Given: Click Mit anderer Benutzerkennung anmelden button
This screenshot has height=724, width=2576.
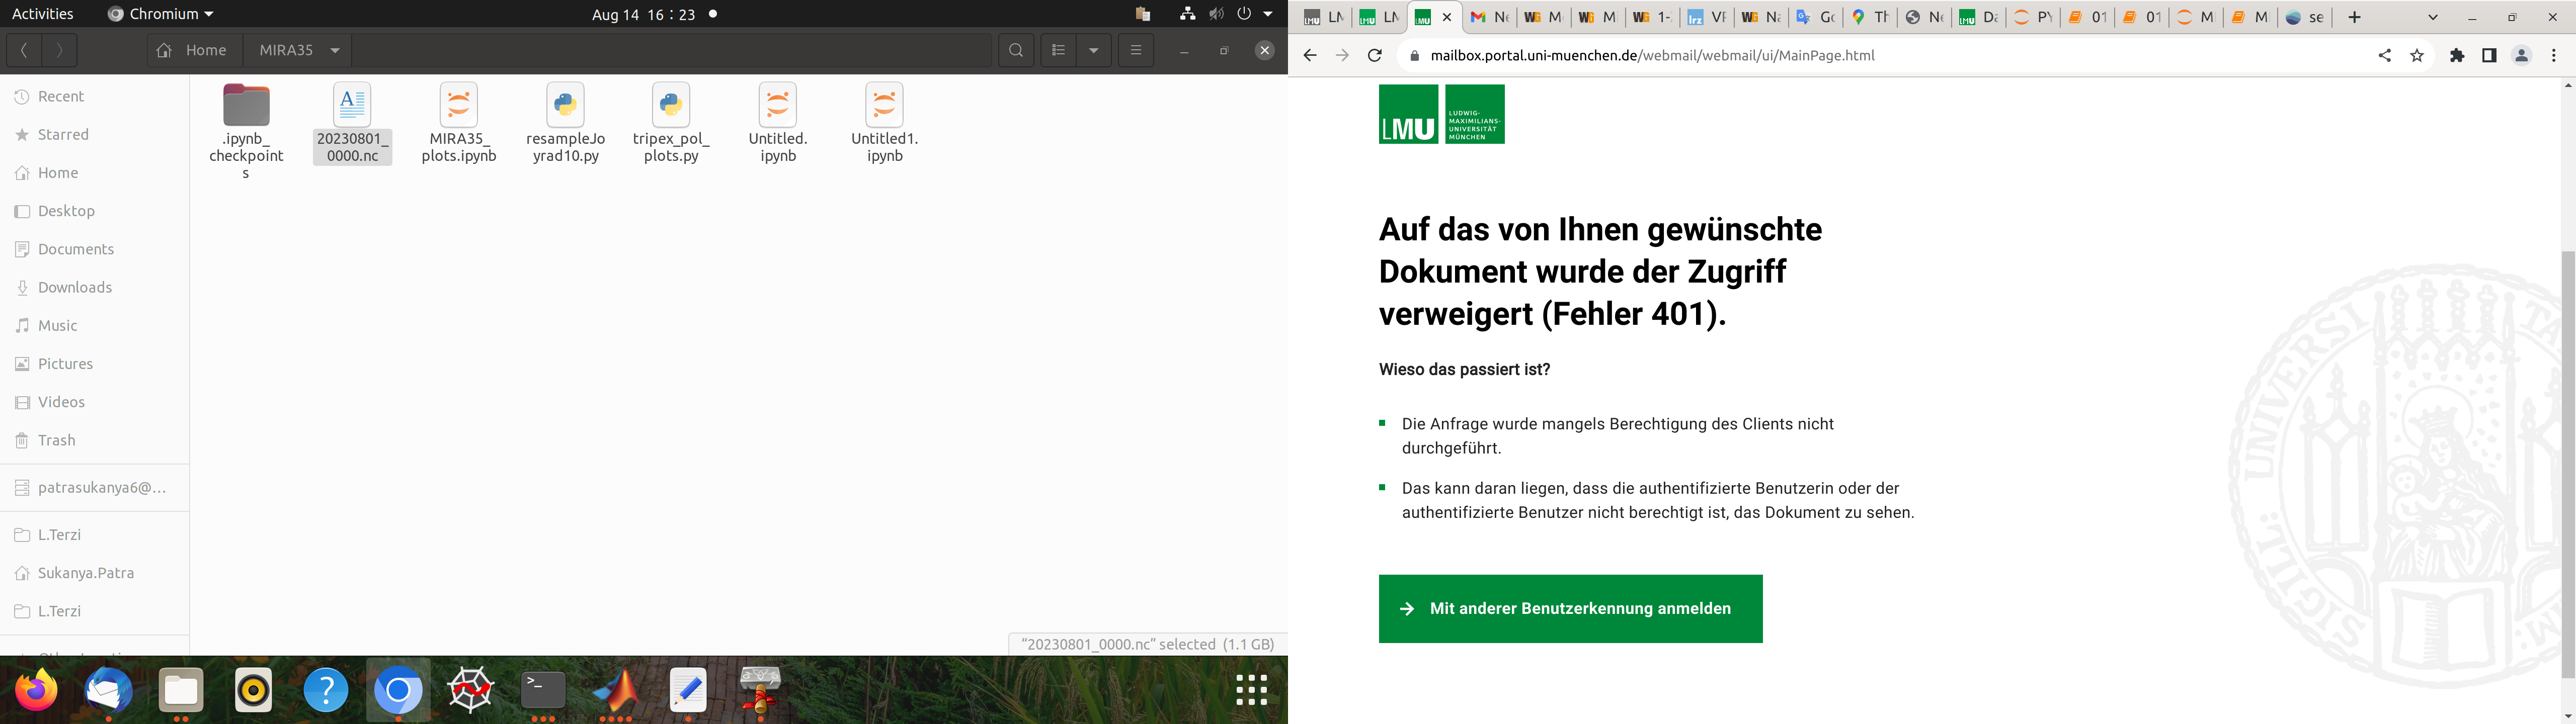Looking at the screenshot, I should (1570, 608).
